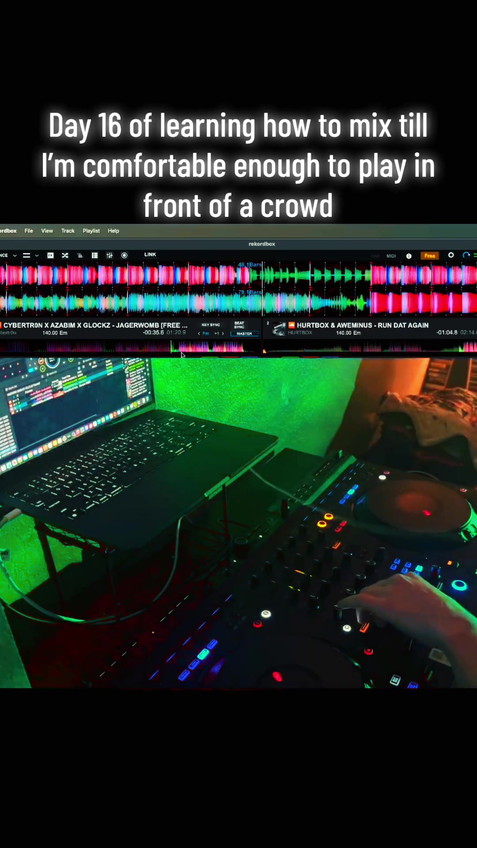Viewport: 477px width, 848px height.
Task: Expand the deck layout dropdown chevron
Action: click(37, 255)
